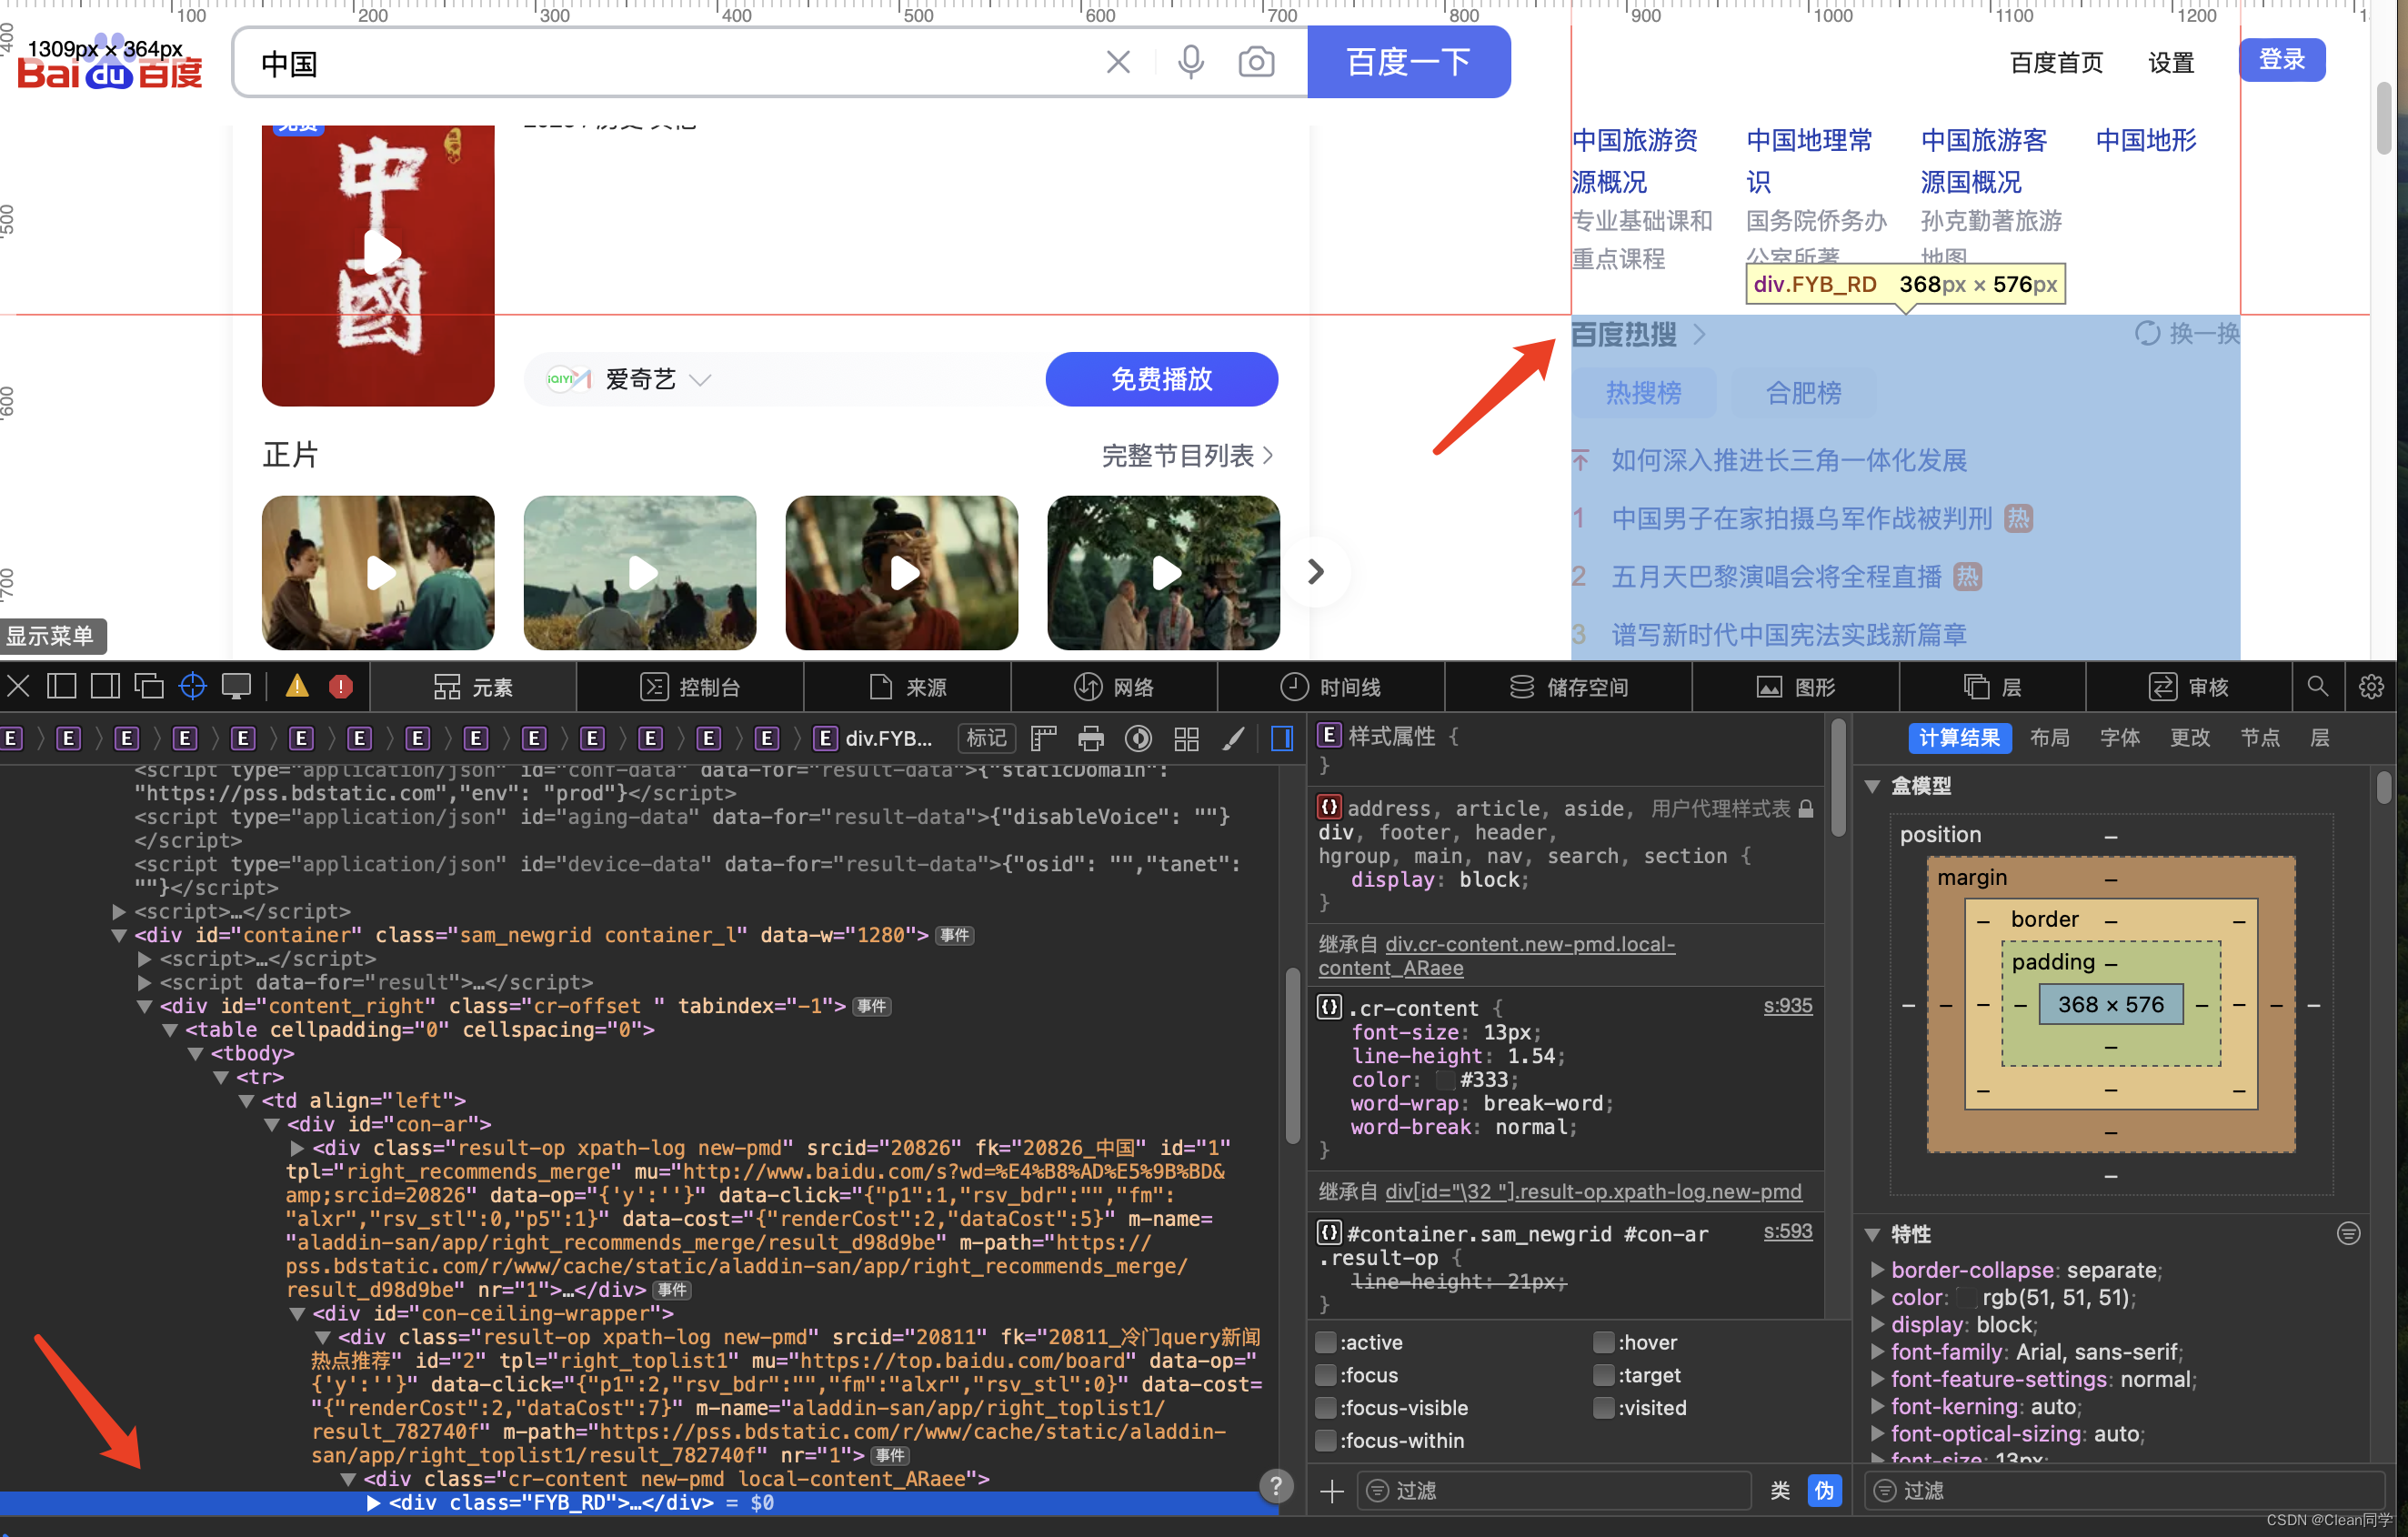Open device emulation with the monitor icon
2408x1537 pixels.
point(237,686)
